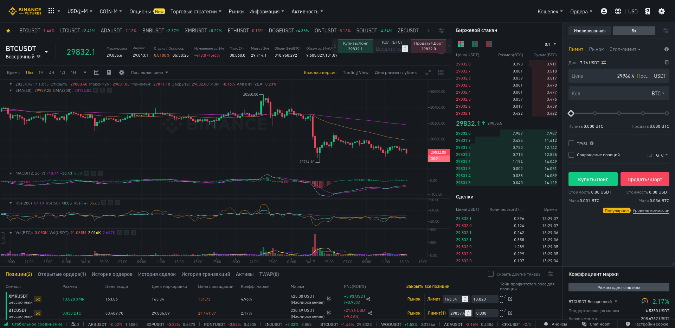This screenshot has width=675, height=328.
Task: Expand the BTCUSDT symbol selector arrow
Action: pos(46,52)
